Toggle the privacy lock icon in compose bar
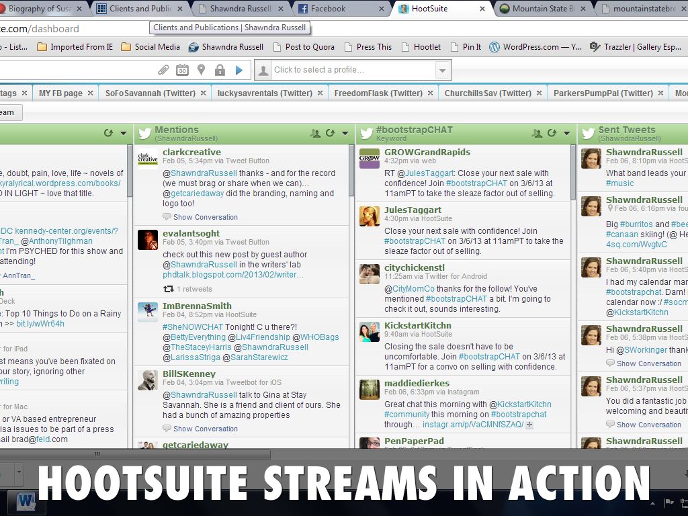688x516 pixels. (220, 70)
